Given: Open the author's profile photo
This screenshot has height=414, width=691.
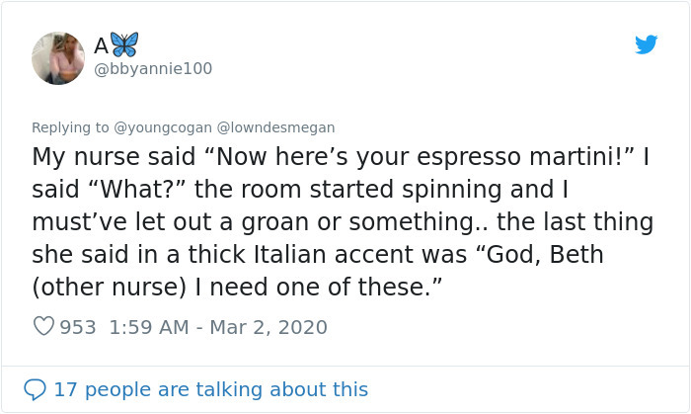Looking at the screenshot, I should pos(58,57).
